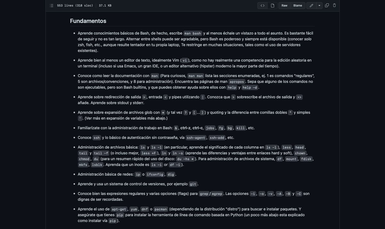
Task: Click the "less +F" code snippet
Action: 149,153
